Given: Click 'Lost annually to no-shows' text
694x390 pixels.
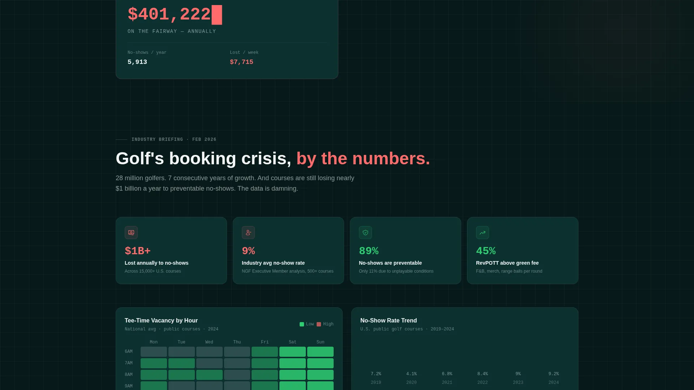Looking at the screenshot, I should [157, 263].
